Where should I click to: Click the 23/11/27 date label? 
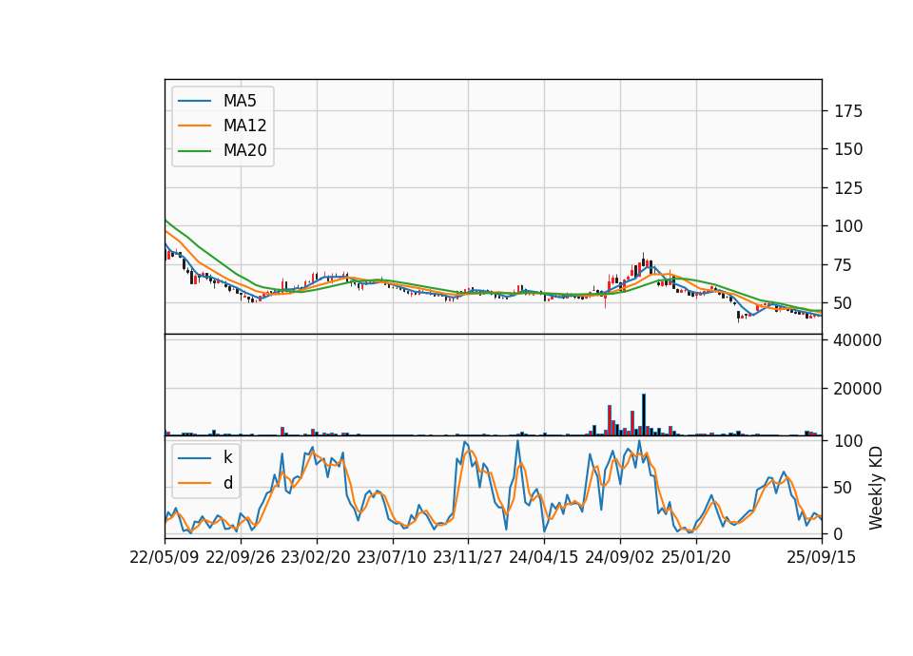pyautogui.click(x=468, y=557)
